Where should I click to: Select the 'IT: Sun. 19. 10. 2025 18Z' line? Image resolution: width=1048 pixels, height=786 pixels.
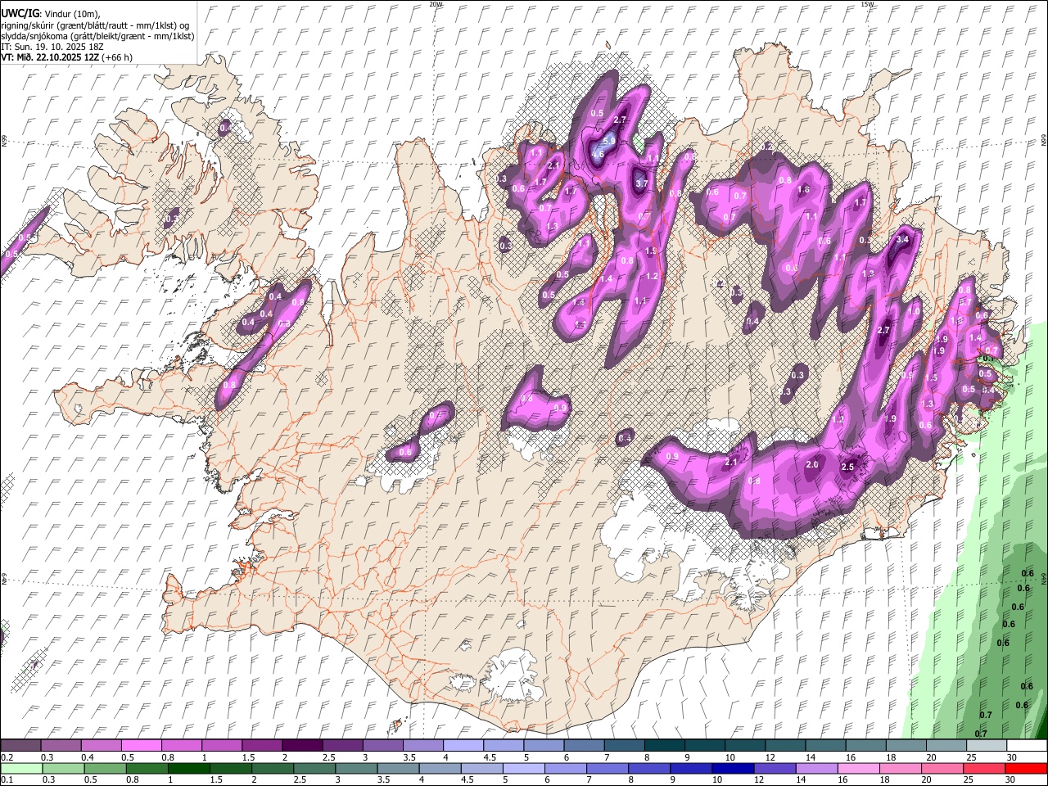[54, 47]
